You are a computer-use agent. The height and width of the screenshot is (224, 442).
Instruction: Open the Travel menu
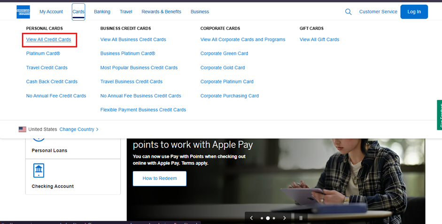[x=126, y=12]
